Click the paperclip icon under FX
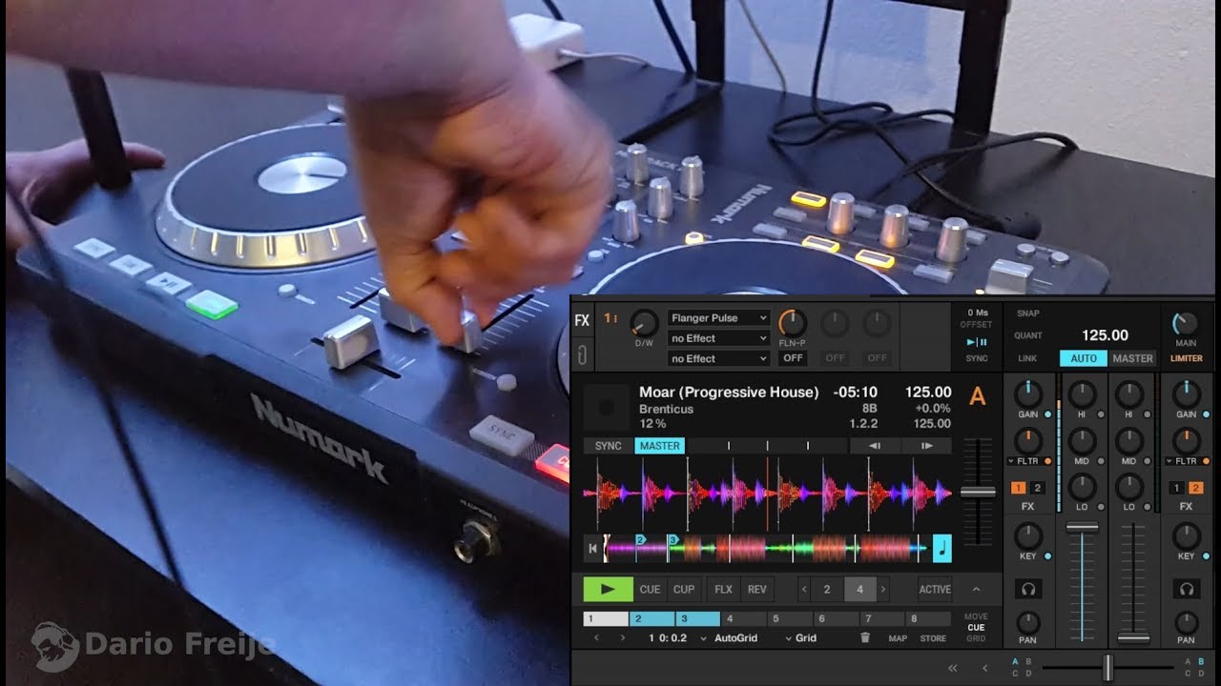 pyautogui.click(x=581, y=354)
